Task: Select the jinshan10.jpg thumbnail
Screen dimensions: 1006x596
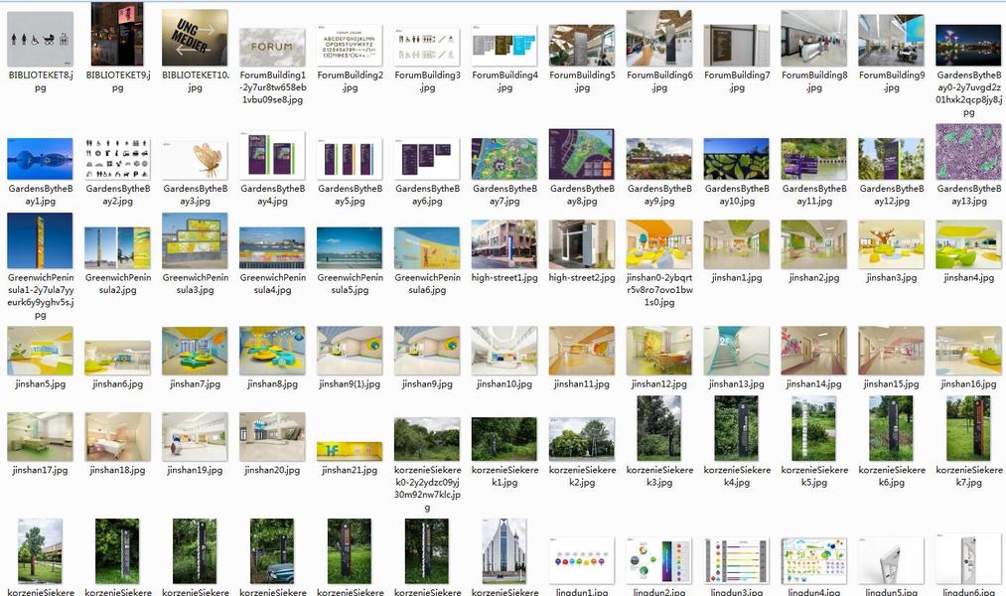Action: tap(504, 351)
